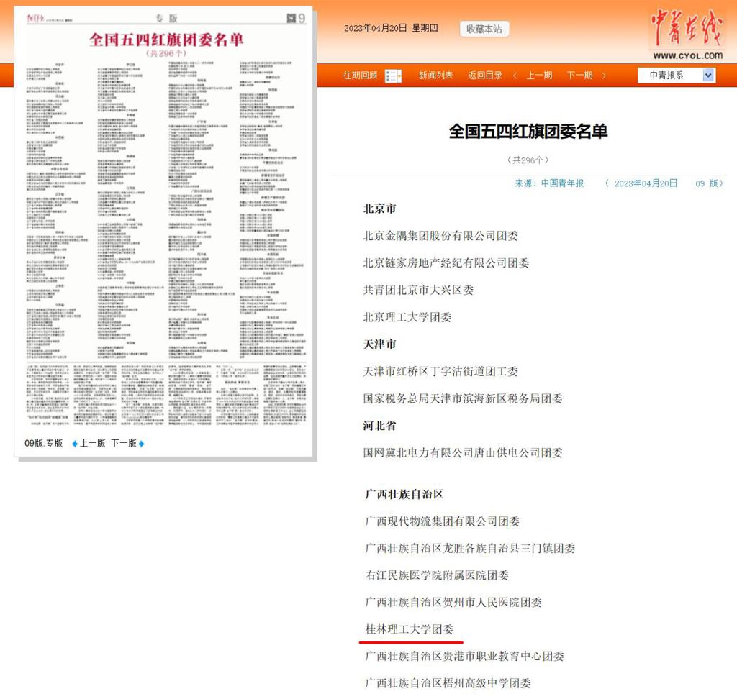Click the blue arrow beside 下一版

(x=142, y=444)
